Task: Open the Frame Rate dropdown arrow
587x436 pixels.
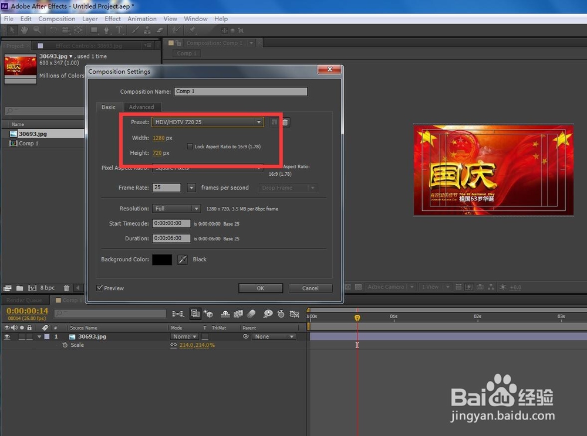Action: (191, 188)
